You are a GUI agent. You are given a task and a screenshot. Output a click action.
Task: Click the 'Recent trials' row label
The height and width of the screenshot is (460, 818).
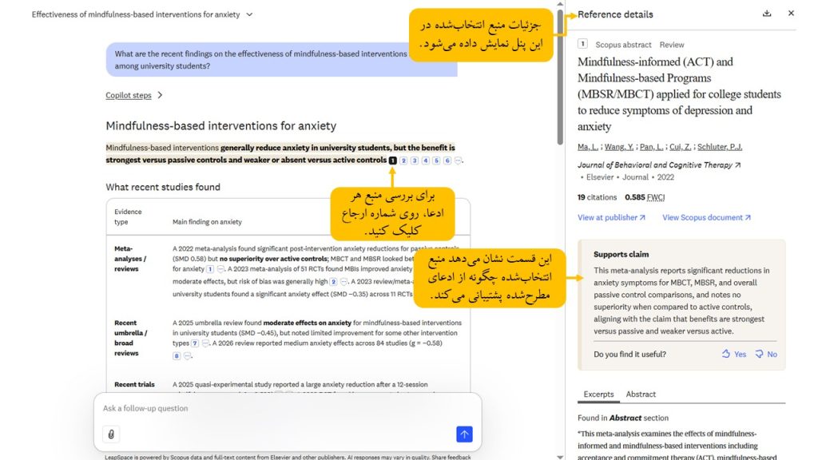coord(134,384)
